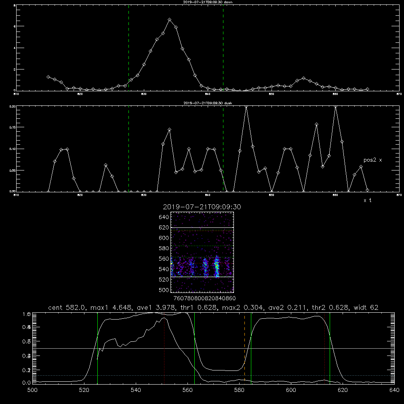Click the '2019-07-21T09:09:30 dusk' plot title

(x=208, y=103)
